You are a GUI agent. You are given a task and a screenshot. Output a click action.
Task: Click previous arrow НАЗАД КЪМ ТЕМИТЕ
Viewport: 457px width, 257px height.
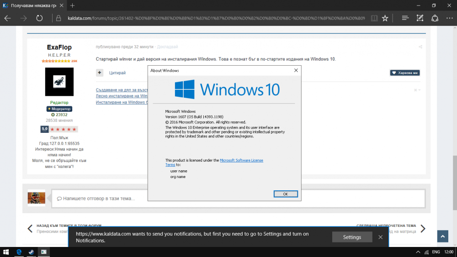(x=30, y=229)
